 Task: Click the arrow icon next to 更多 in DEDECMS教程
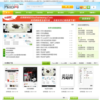coord(66,98)
